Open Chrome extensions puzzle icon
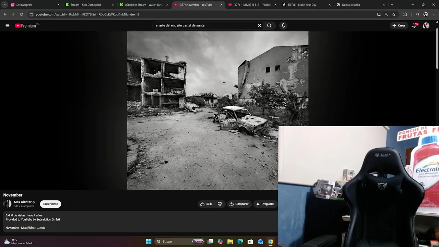439x247 pixels. tap(405, 14)
